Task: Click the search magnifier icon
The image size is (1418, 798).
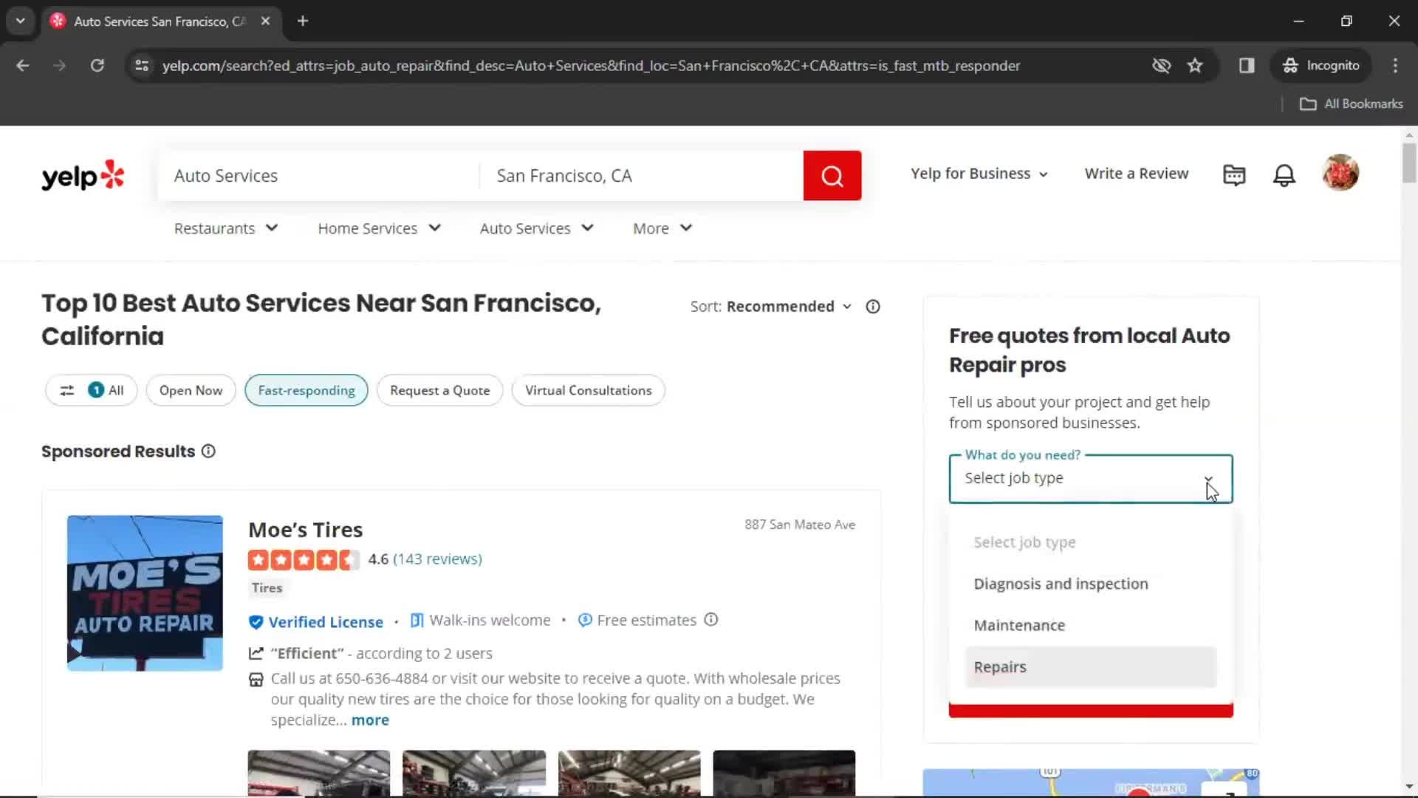Action: point(832,175)
